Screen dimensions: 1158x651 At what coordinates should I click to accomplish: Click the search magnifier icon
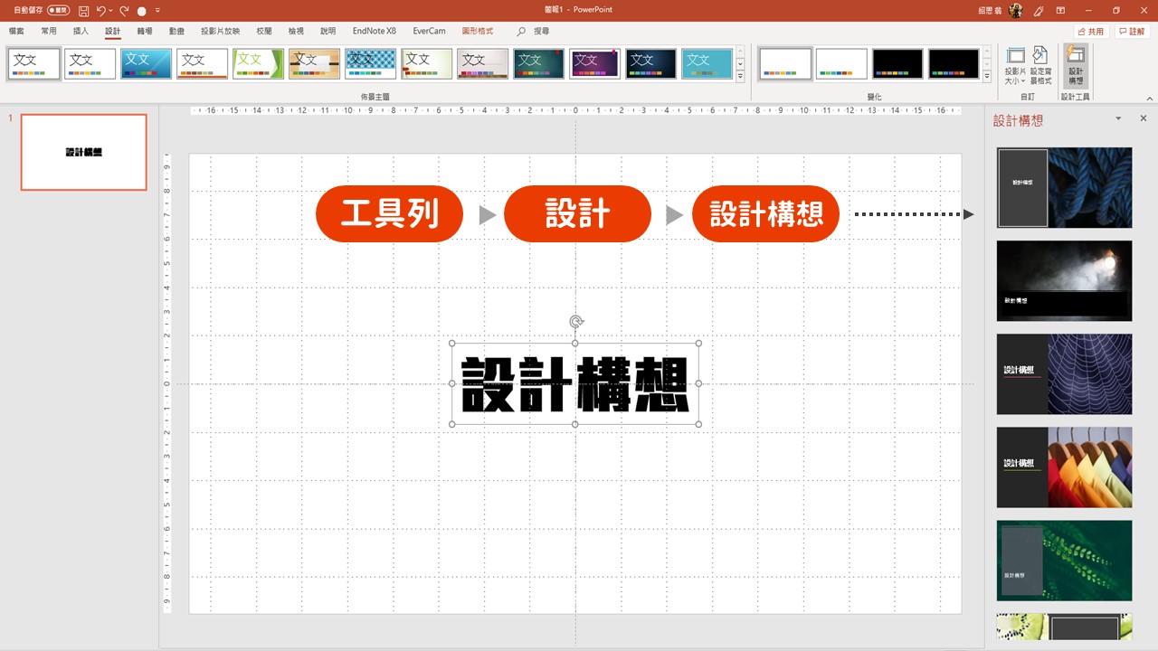coord(521,31)
